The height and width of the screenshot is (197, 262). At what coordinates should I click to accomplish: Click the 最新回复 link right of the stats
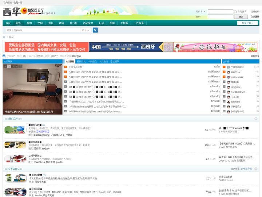pos(255,56)
